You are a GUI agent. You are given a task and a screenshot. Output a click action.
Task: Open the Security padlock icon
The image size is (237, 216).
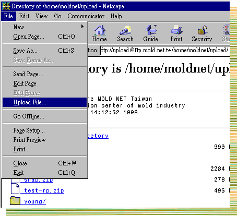(202, 30)
